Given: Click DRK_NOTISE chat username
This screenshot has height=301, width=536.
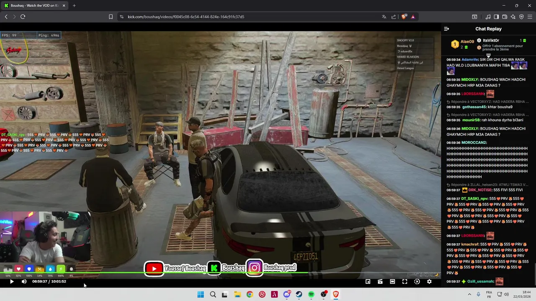Looking at the screenshot, I should (x=480, y=190).
